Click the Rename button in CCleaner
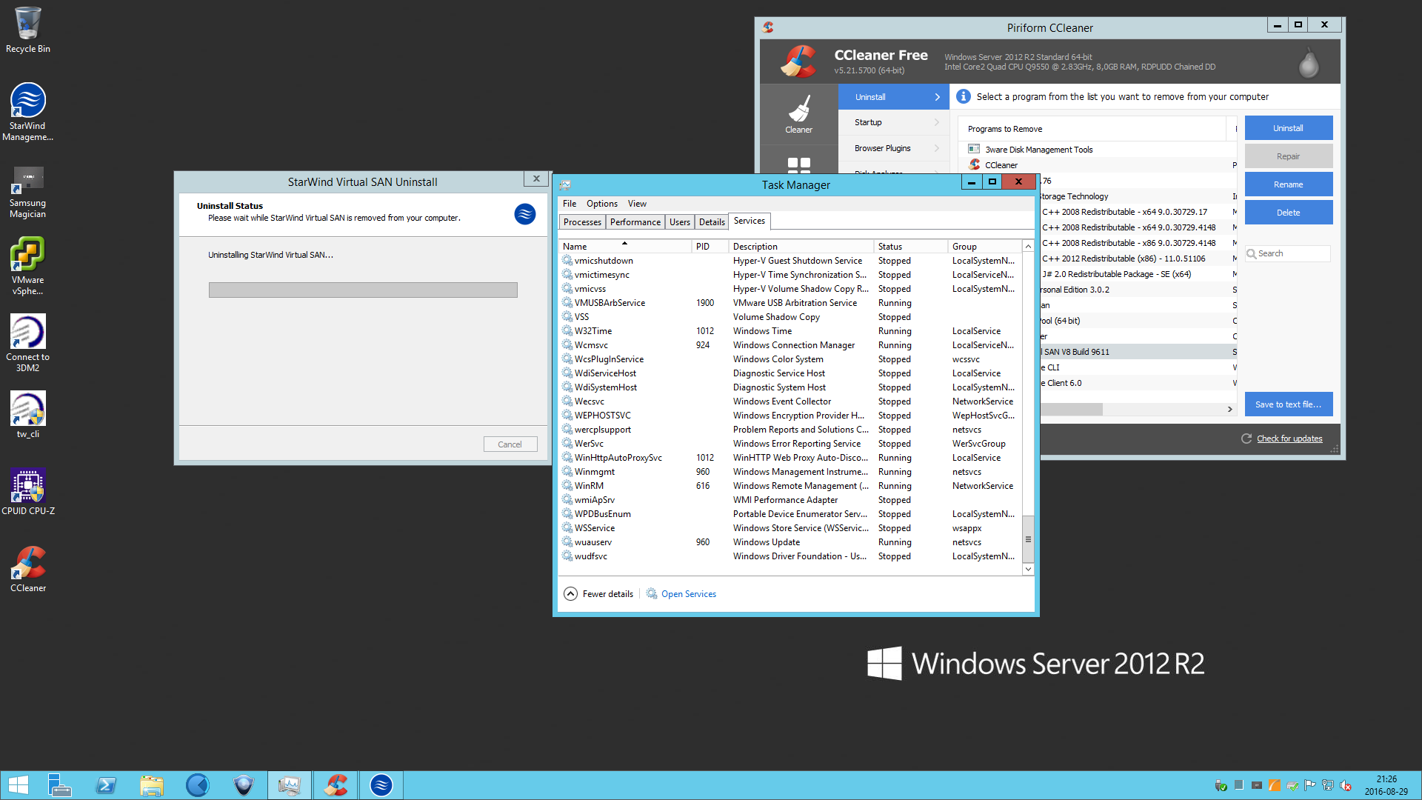1422x800 pixels. click(1288, 184)
